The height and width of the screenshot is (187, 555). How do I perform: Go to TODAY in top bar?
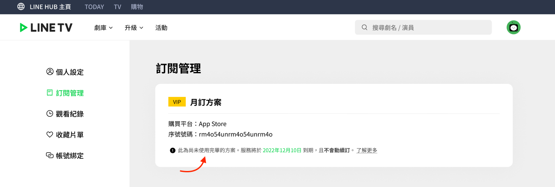[x=94, y=7]
